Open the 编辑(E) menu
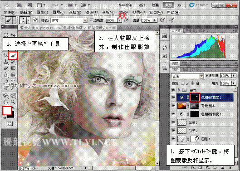This screenshot has height=171, width=240. pos(26,12)
